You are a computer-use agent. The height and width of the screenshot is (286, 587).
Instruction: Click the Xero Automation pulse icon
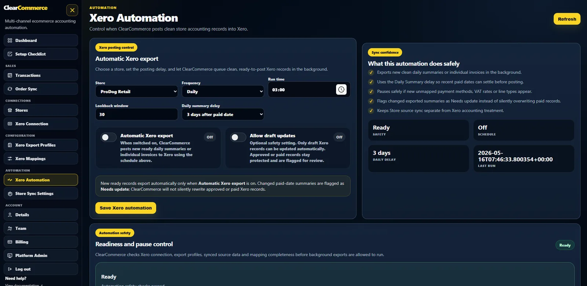point(10,180)
